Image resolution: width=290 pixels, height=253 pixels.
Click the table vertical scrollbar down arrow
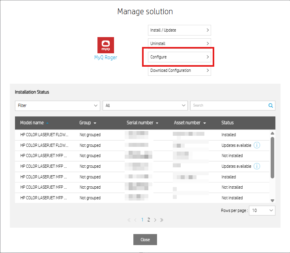click(272, 201)
